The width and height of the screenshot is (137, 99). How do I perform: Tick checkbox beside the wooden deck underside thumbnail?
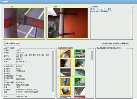point(58,57)
